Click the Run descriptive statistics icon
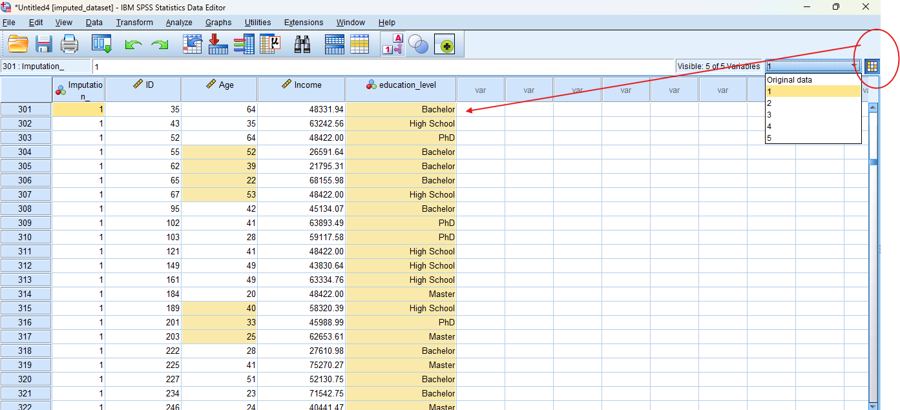 coord(269,45)
